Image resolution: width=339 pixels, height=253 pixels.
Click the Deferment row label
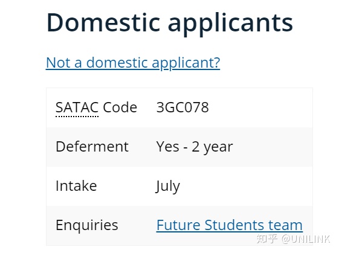[x=92, y=147]
